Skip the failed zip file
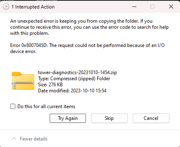This screenshot has height=147, width=180. click(x=109, y=118)
